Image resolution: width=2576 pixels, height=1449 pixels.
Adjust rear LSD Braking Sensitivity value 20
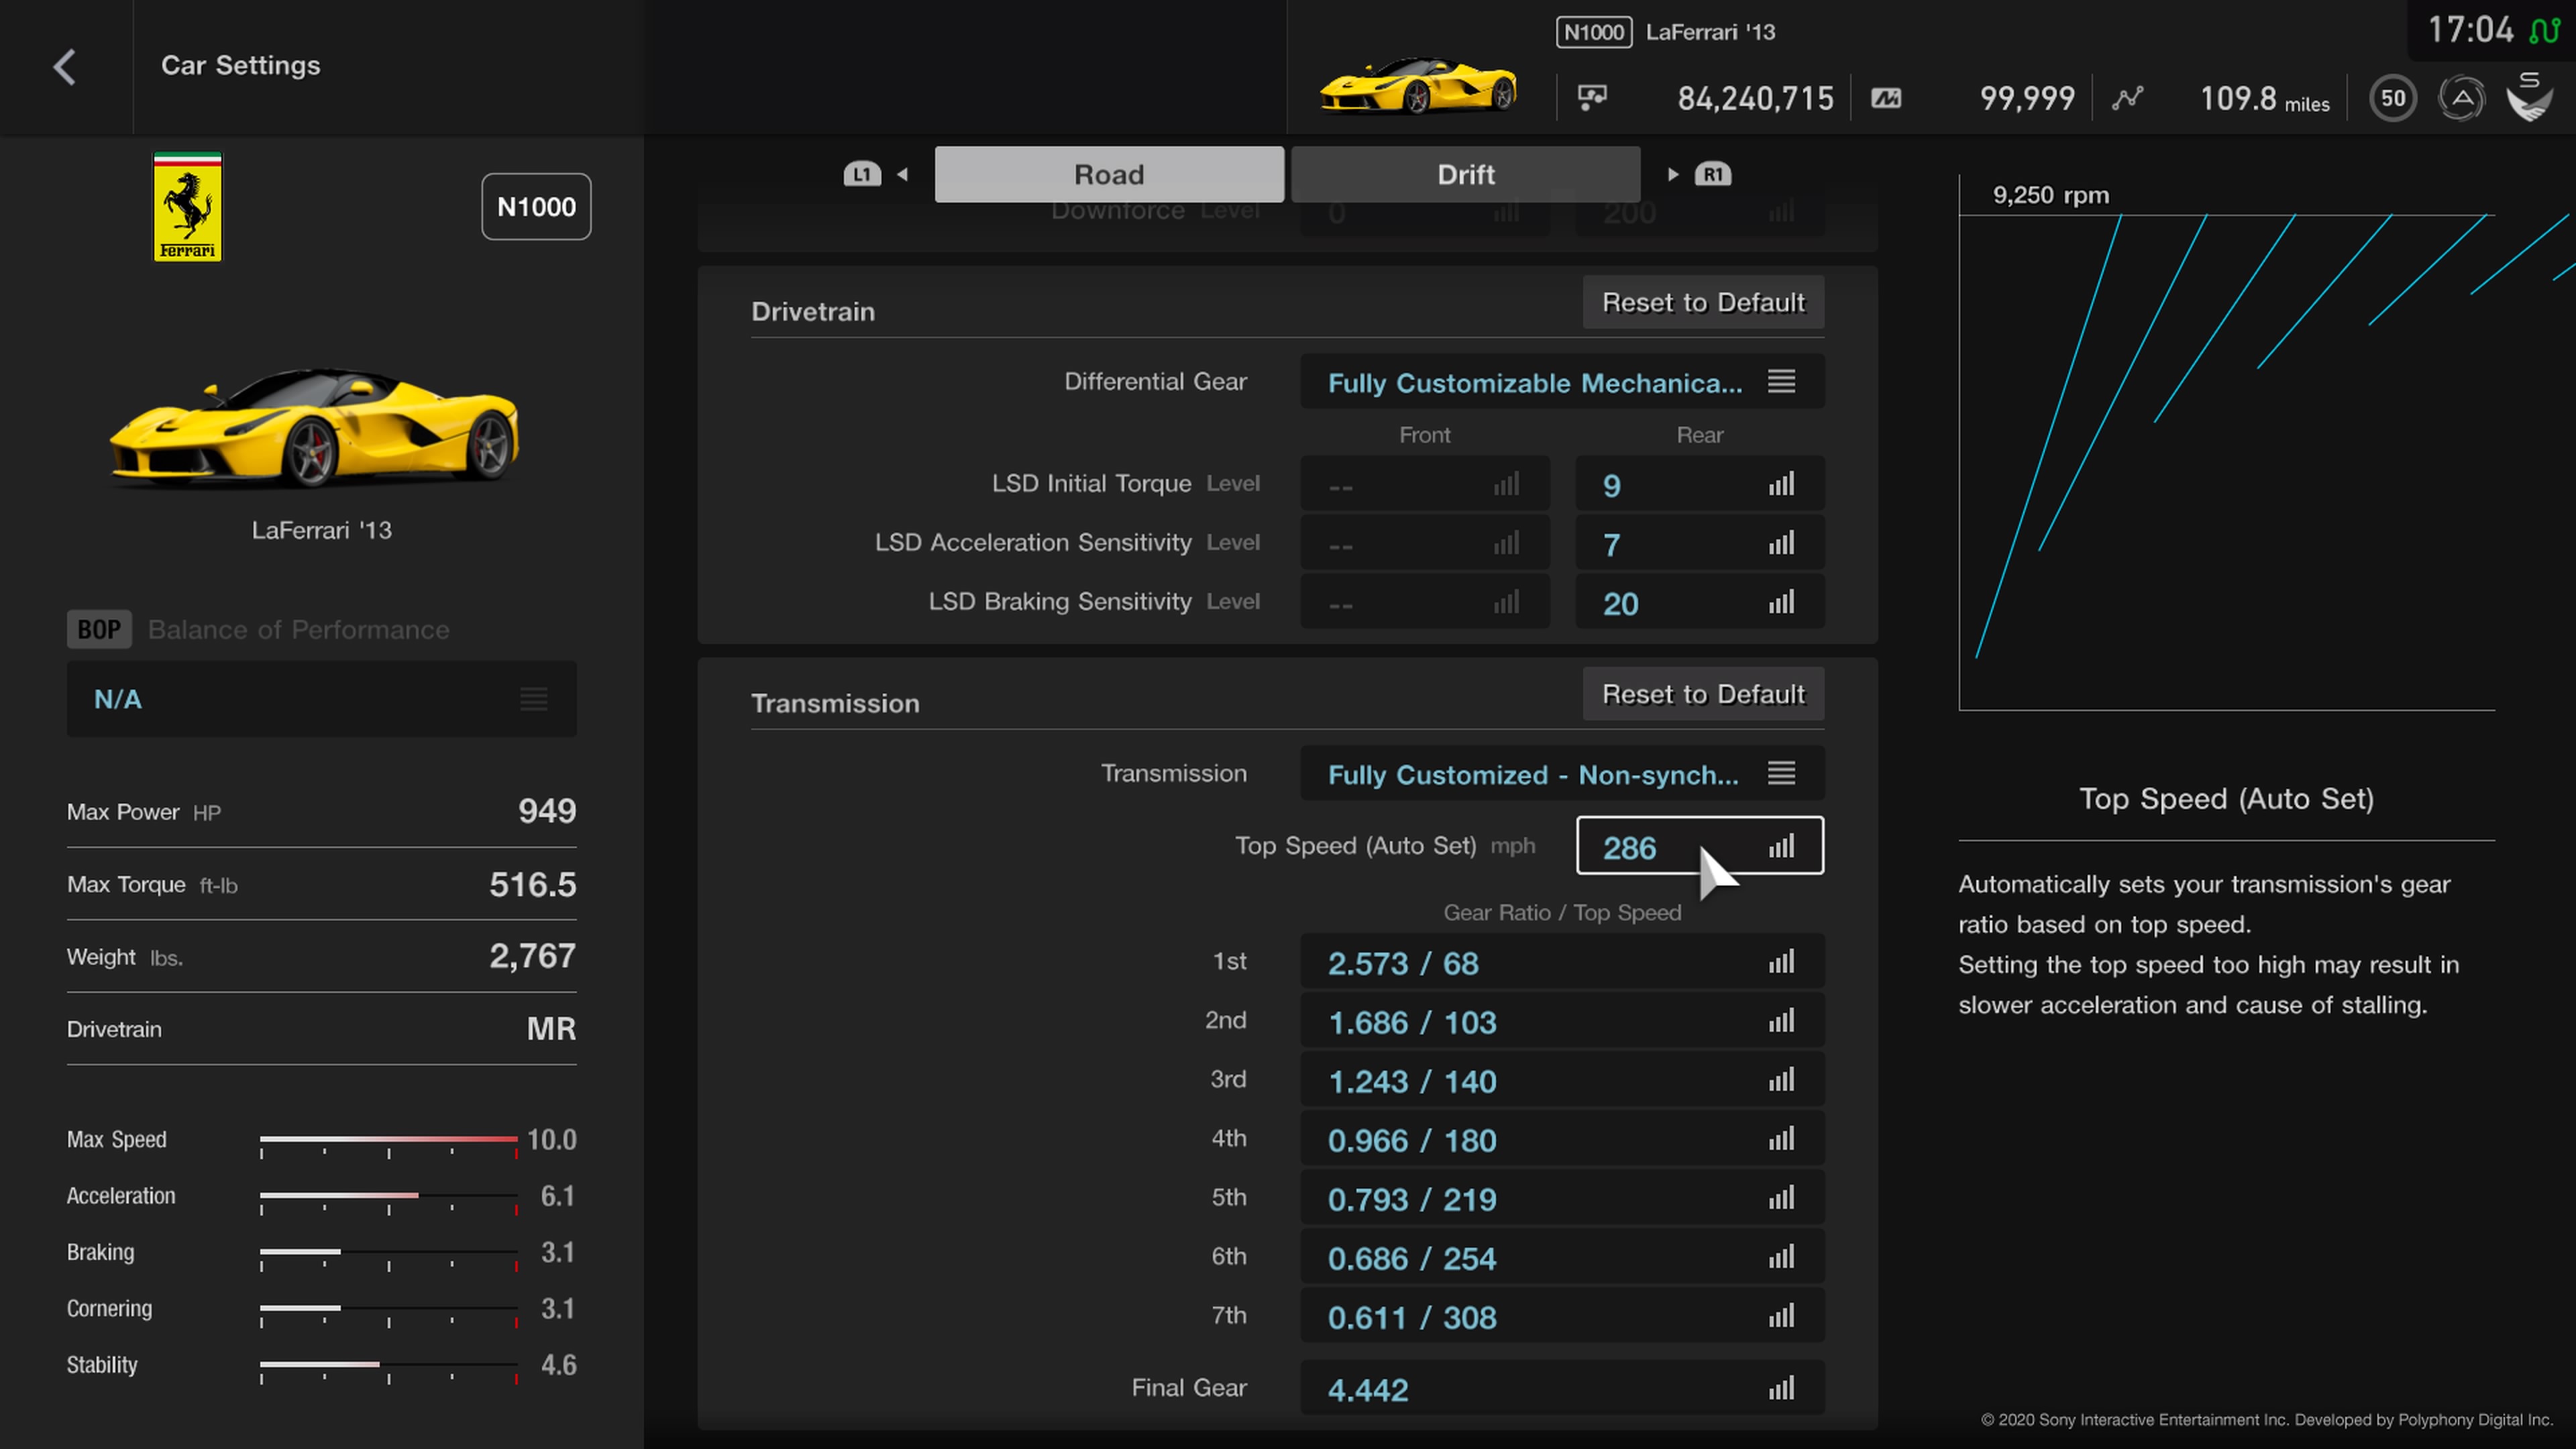pyautogui.click(x=1700, y=603)
